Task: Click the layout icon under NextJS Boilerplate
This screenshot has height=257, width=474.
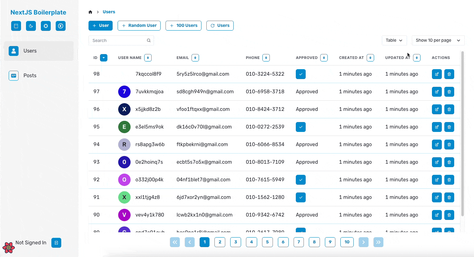Action: [16, 26]
